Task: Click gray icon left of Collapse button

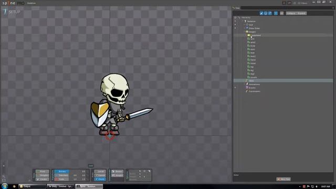Action: 282,13
